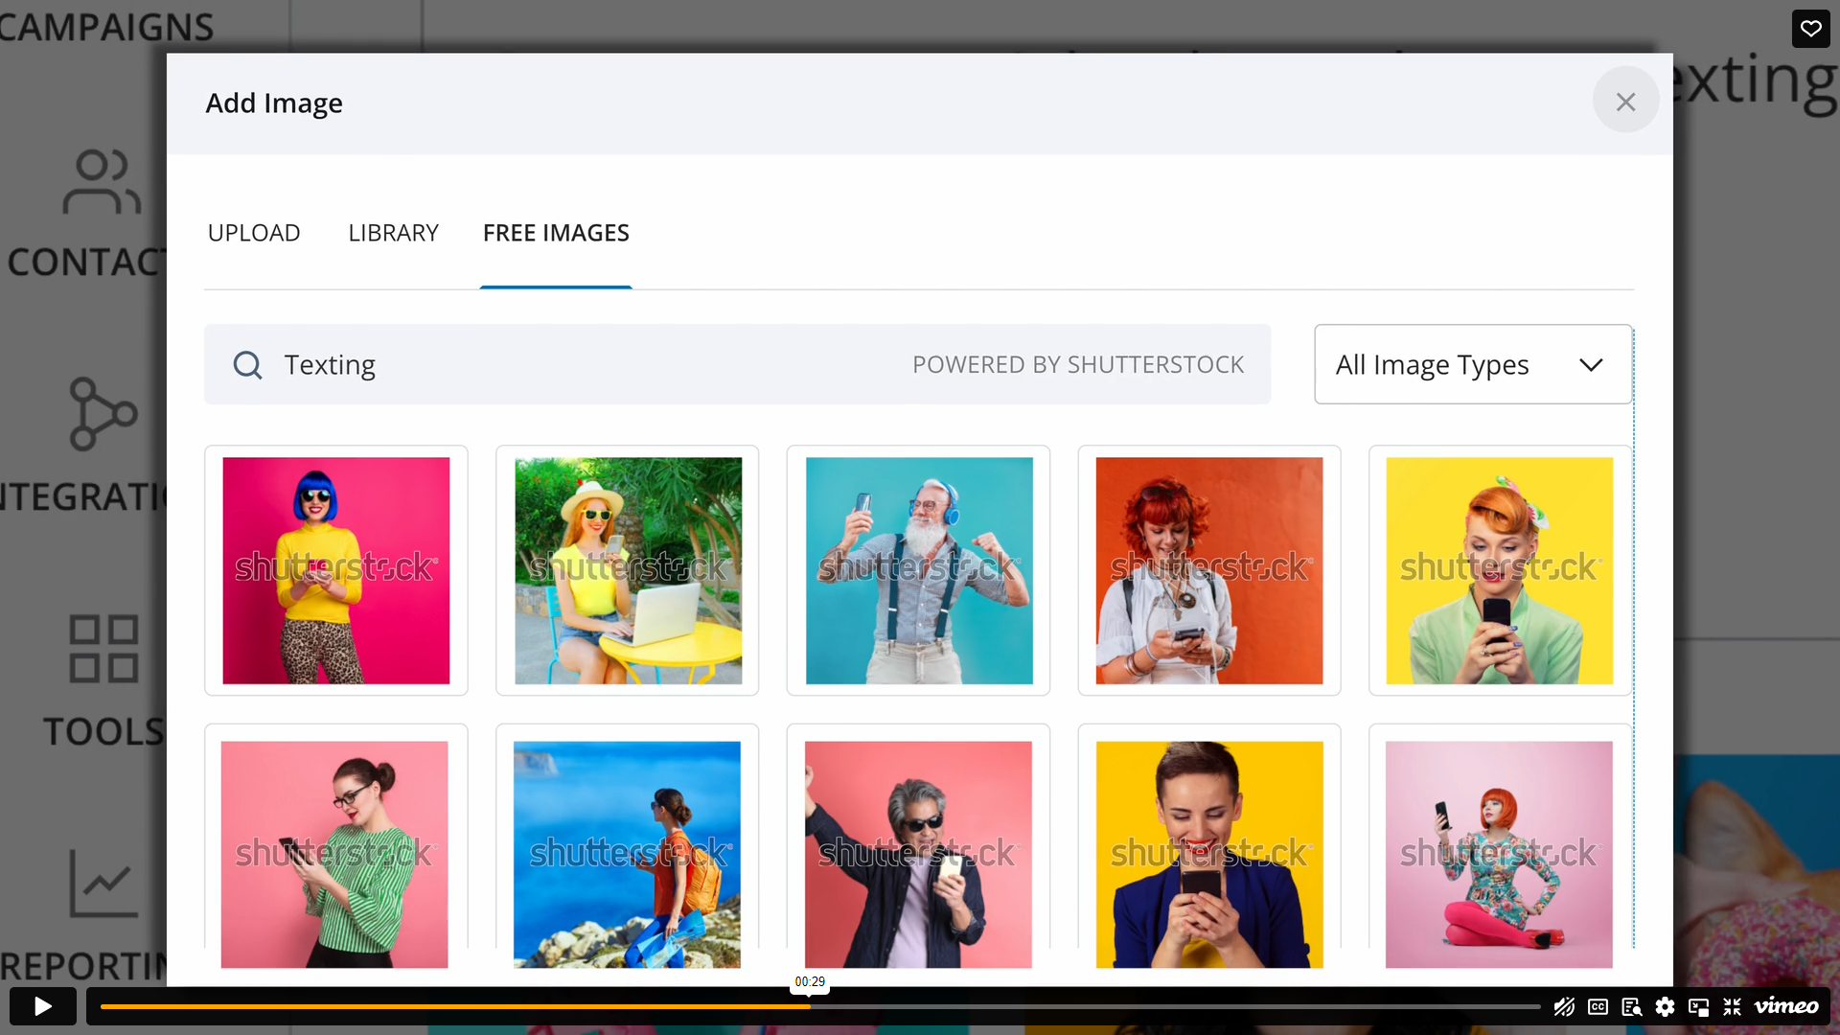Toggle closed captions CC button
Viewport: 1840px width, 1035px height.
coord(1598,1006)
